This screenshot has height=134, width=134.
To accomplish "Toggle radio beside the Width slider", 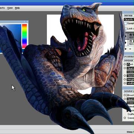I will coord(125,83).
